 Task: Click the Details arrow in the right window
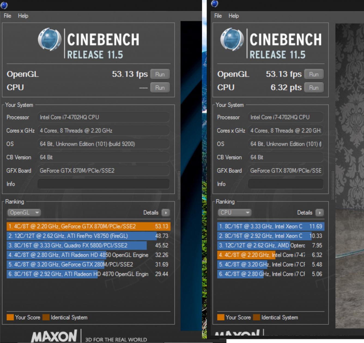320,213
